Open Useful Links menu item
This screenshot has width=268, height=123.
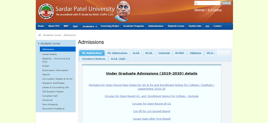pyautogui.click(x=195, y=26)
